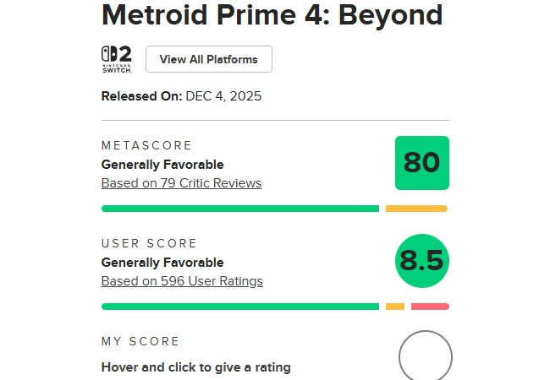Click Generally Favorable text under Metascore
The width and height of the screenshot is (550, 380).
point(162,165)
